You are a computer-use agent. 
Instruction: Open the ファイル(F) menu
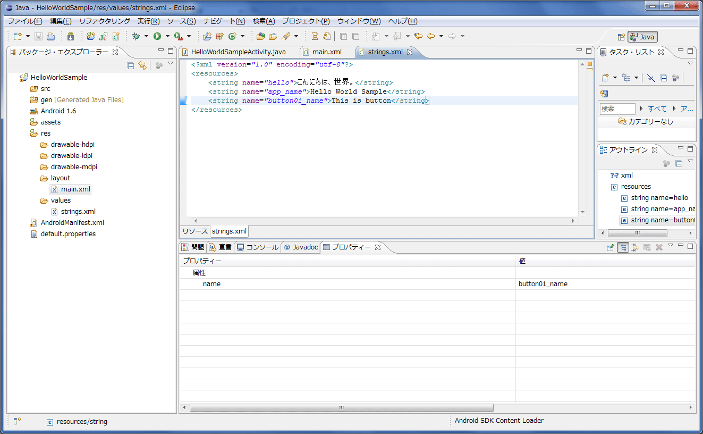25,21
